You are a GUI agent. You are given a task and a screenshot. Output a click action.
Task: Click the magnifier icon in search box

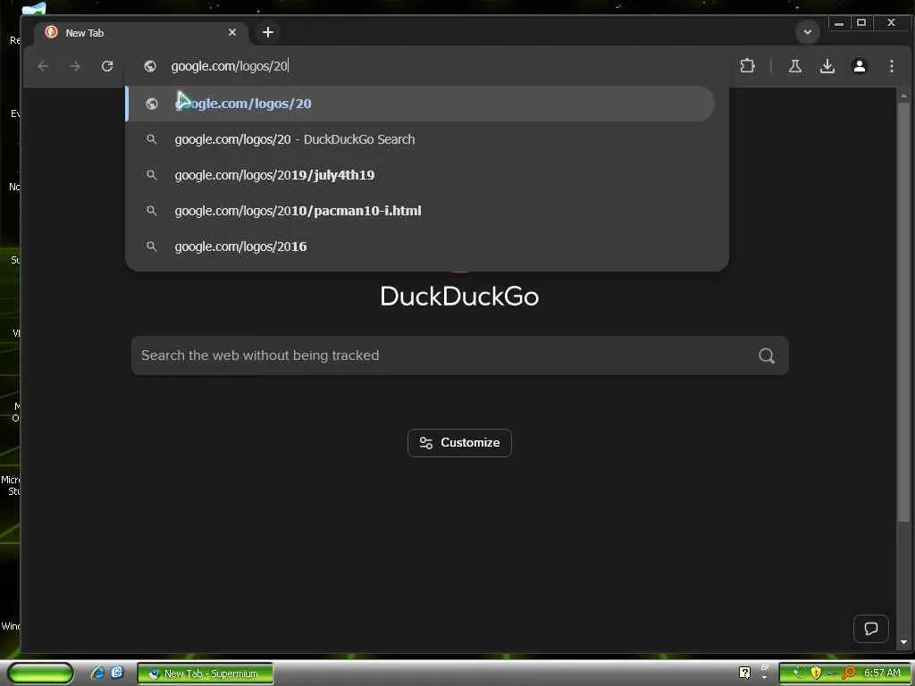tap(767, 356)
